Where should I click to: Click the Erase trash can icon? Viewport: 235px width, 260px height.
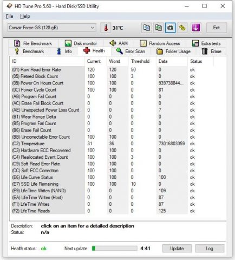tap(205, 51)
